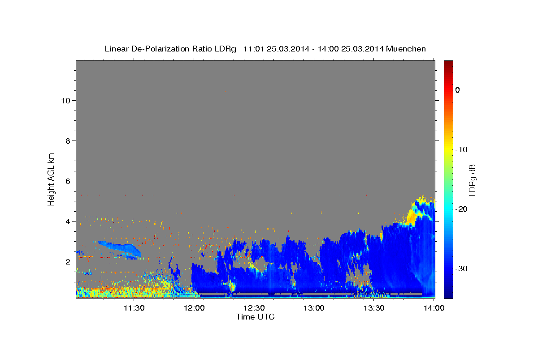Click the 14:00 time tick label
The width and height of the screenshot is (538, 358).
click(434, 308)
